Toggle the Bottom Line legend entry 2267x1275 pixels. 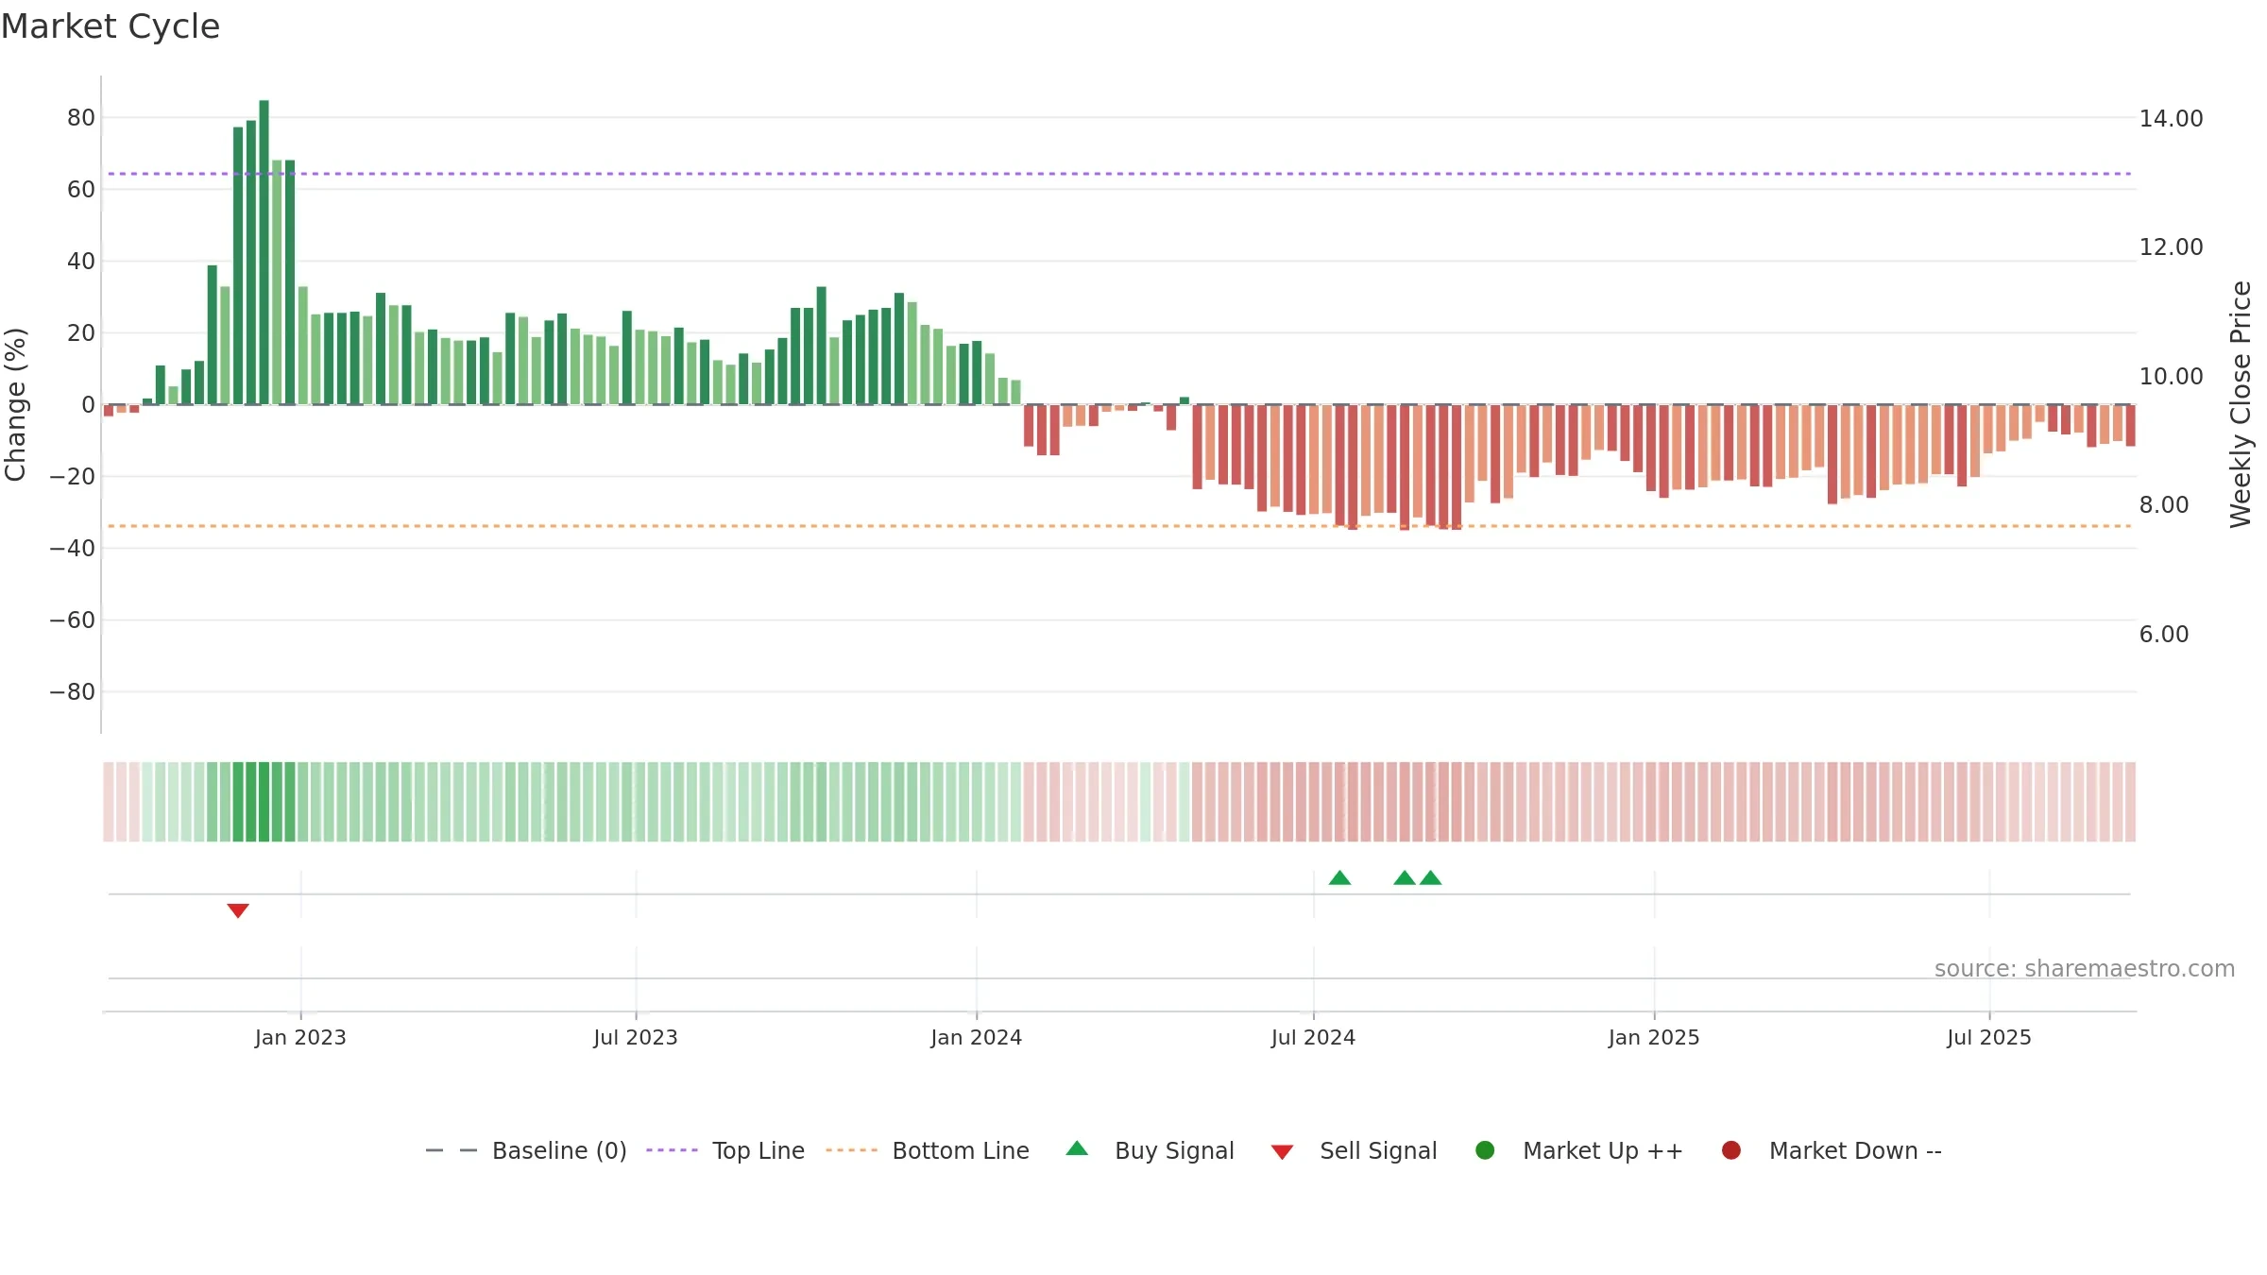click(928, 1150)
